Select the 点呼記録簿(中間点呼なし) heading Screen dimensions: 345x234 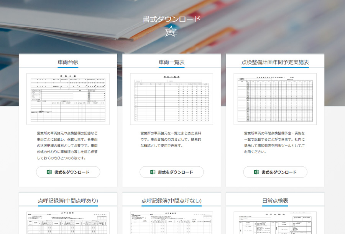[172, 201]
